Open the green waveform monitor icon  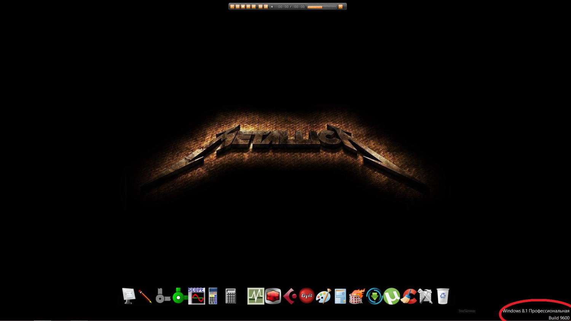(255, 296)
